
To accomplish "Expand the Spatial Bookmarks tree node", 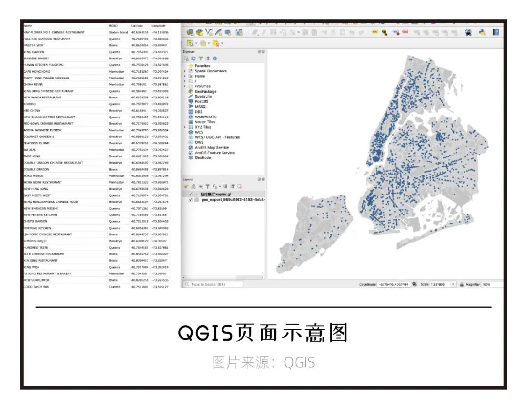I will (x=185, y=71).
